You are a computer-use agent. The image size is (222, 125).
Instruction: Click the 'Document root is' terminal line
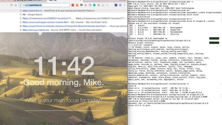pyautogui.click(x=168, y=103)
